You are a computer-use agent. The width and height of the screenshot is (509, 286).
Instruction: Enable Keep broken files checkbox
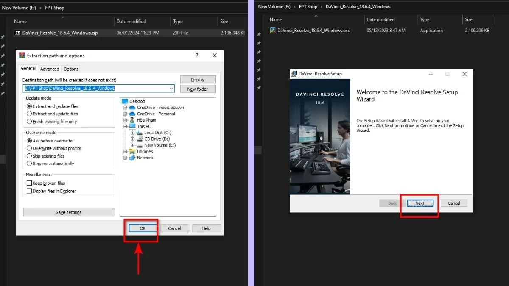point(29,183)
